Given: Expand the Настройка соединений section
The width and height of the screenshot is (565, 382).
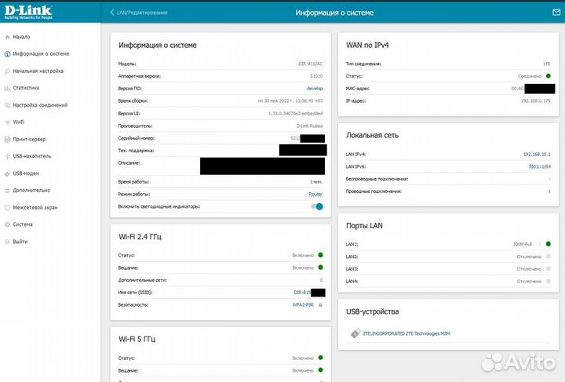Looking at the screenshot, I should [40, 105].
